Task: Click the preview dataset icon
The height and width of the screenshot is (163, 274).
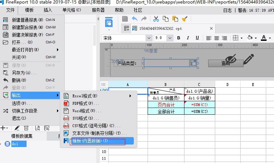Action: pyautogui.click(x=38, y=128)
